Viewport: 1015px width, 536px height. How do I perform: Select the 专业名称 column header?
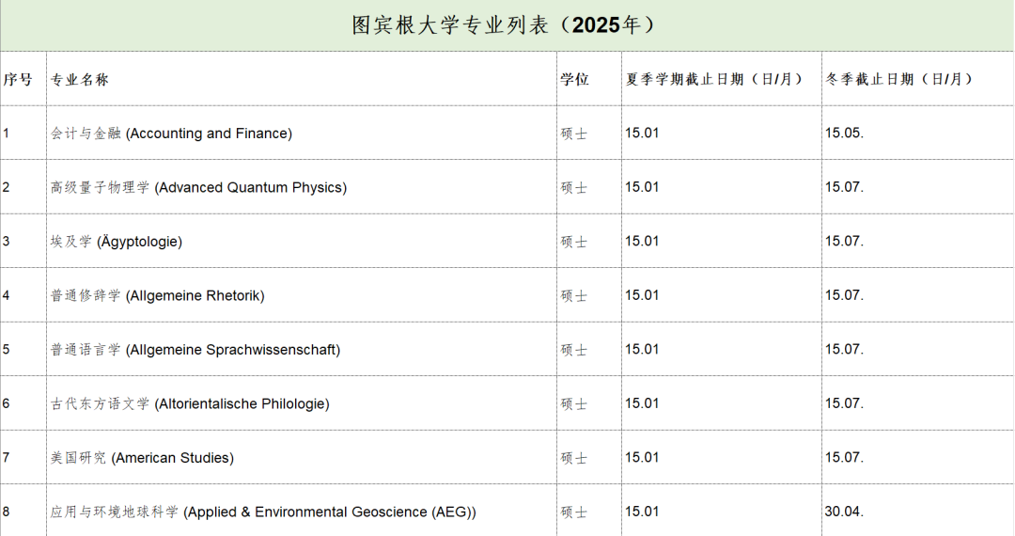click(x=80, y=79)
